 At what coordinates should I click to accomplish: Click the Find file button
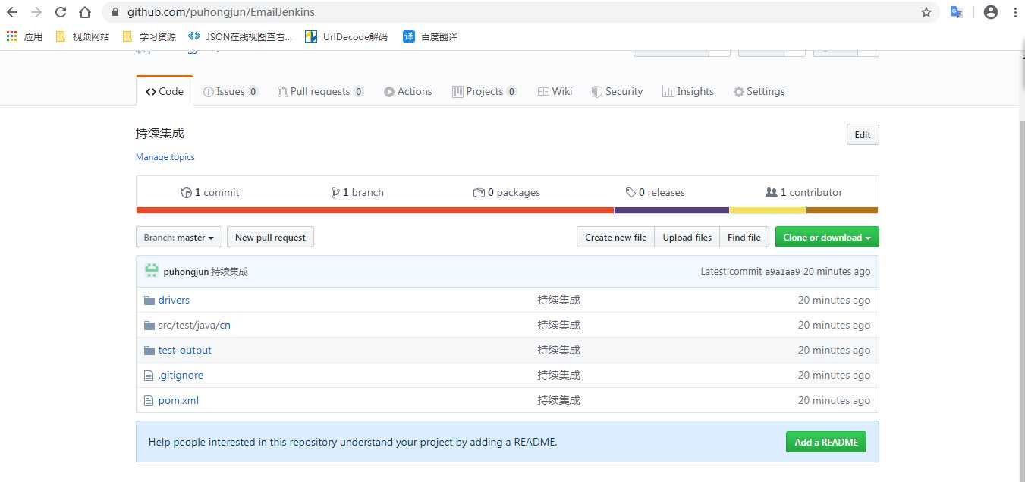744,238
